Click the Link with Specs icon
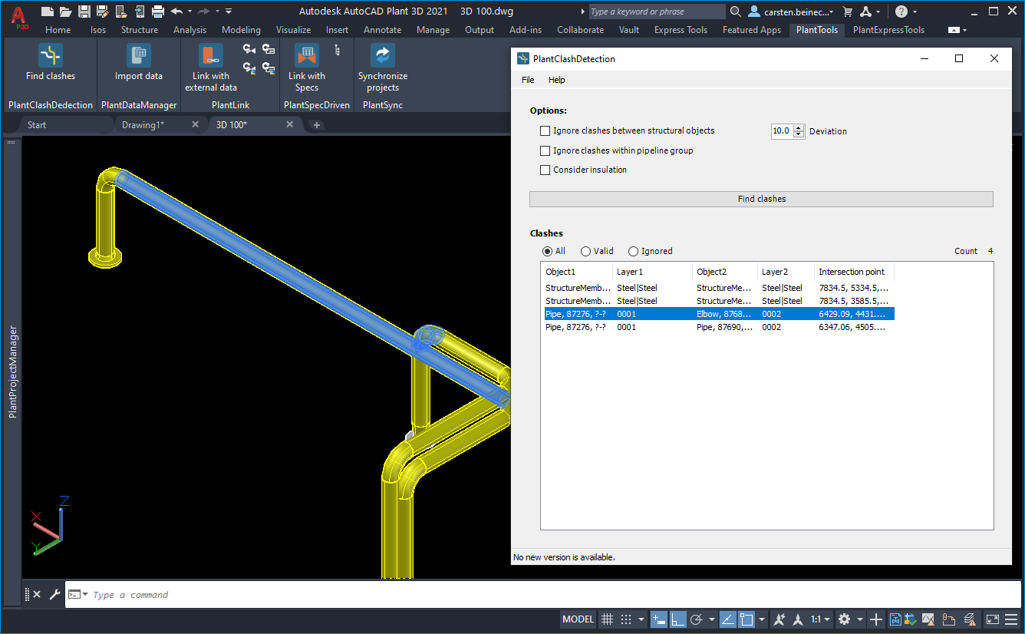Image resolution: width=1025 pixels, height=634 pixels. [x=307, y=56]
